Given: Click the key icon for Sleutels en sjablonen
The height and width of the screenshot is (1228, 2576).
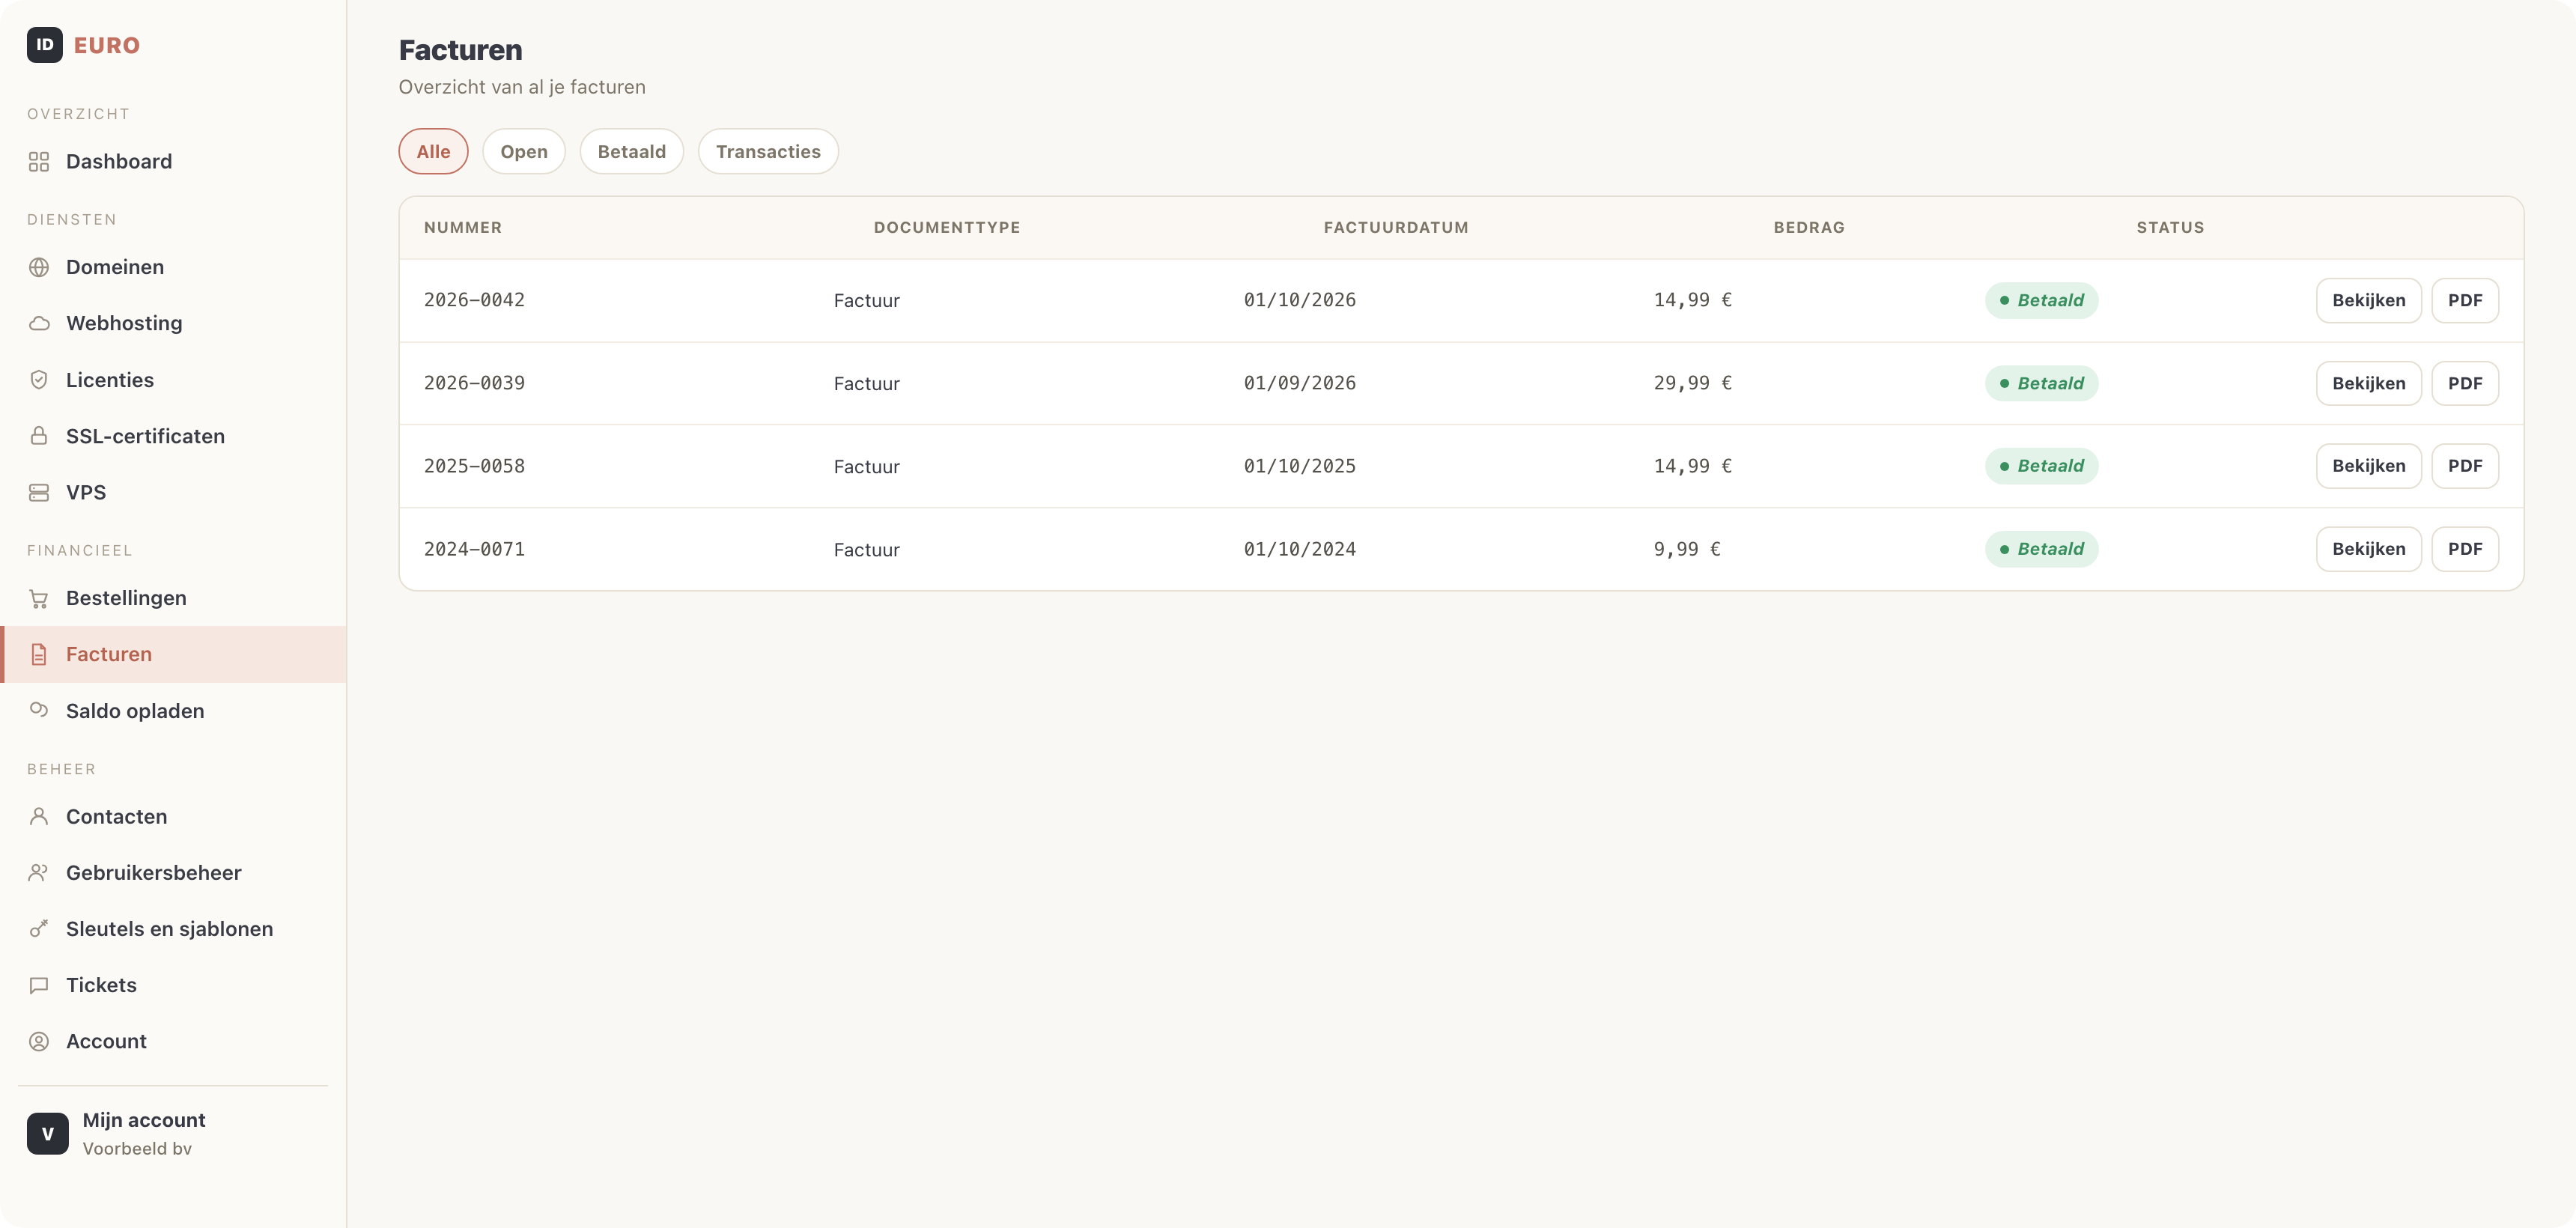Looking at the screenshot, I should (x=39, y=929).
